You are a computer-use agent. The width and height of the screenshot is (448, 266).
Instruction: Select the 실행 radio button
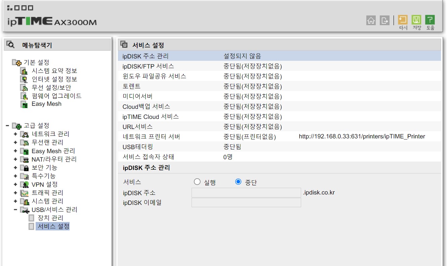(x=197, y=182)
